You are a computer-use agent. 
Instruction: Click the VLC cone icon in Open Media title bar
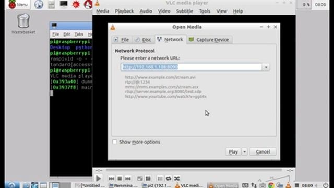(113, 27)
